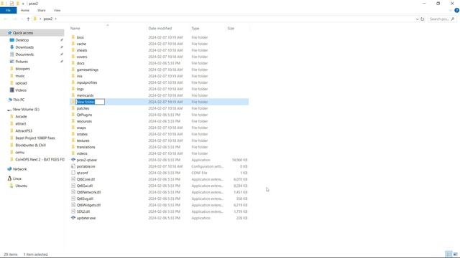Select the gamesettings folder row
460x258 pixels.
coord(160,70)
